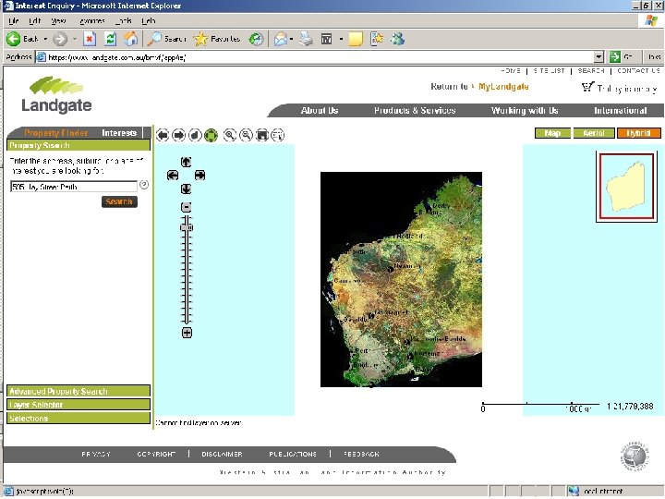Open the Products & Services menu

(415, 111)
